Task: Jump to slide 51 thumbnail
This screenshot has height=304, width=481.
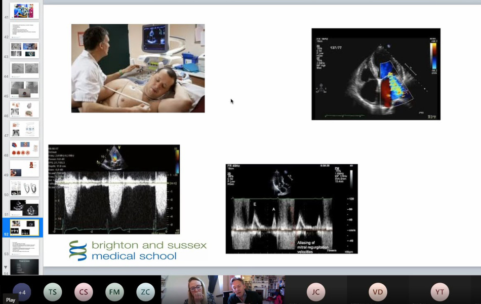Action: (x=24, y=208)
